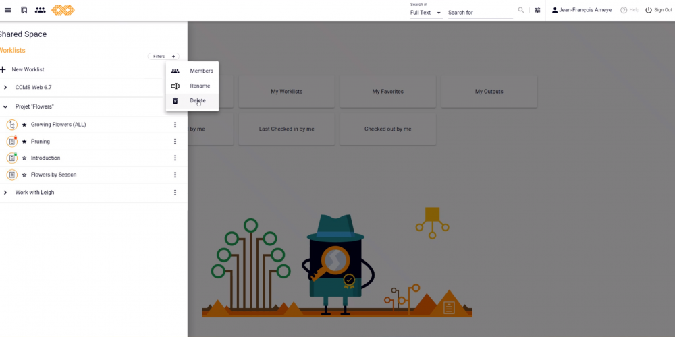This screenshot has height=337, width=675.
Task: Open Checked out by me tile
Action: tap(388, 129)
